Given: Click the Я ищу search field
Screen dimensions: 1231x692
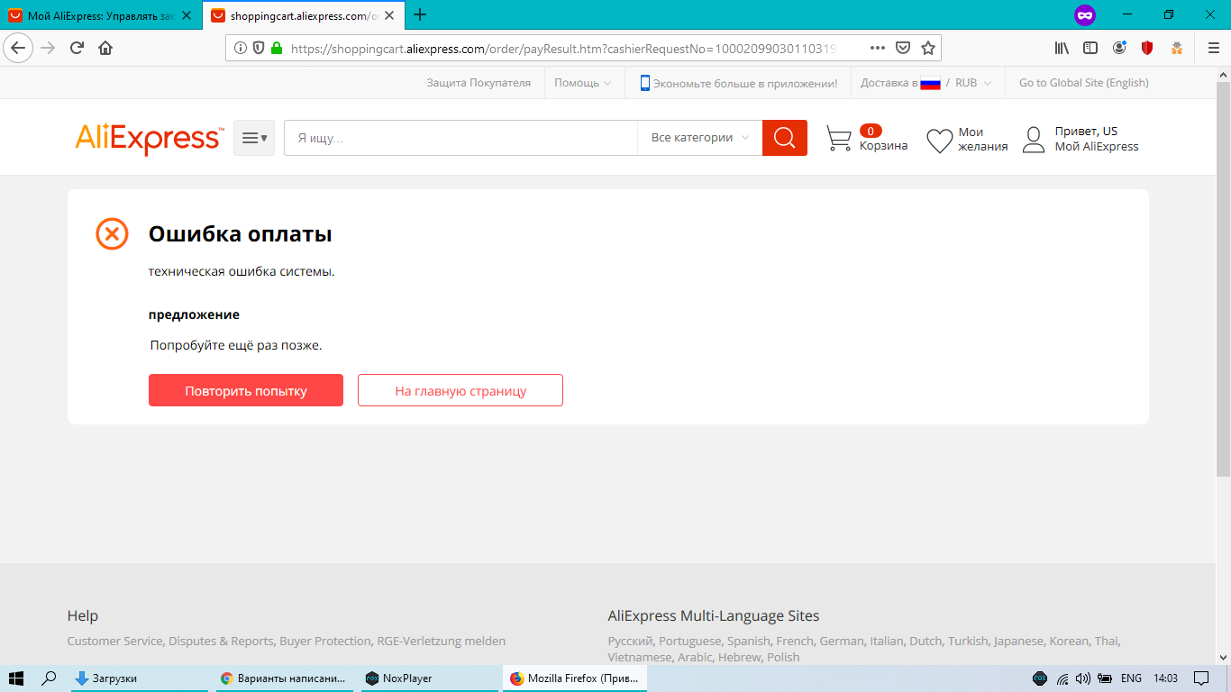Looking at the screenshot, I should coord(460,138).
